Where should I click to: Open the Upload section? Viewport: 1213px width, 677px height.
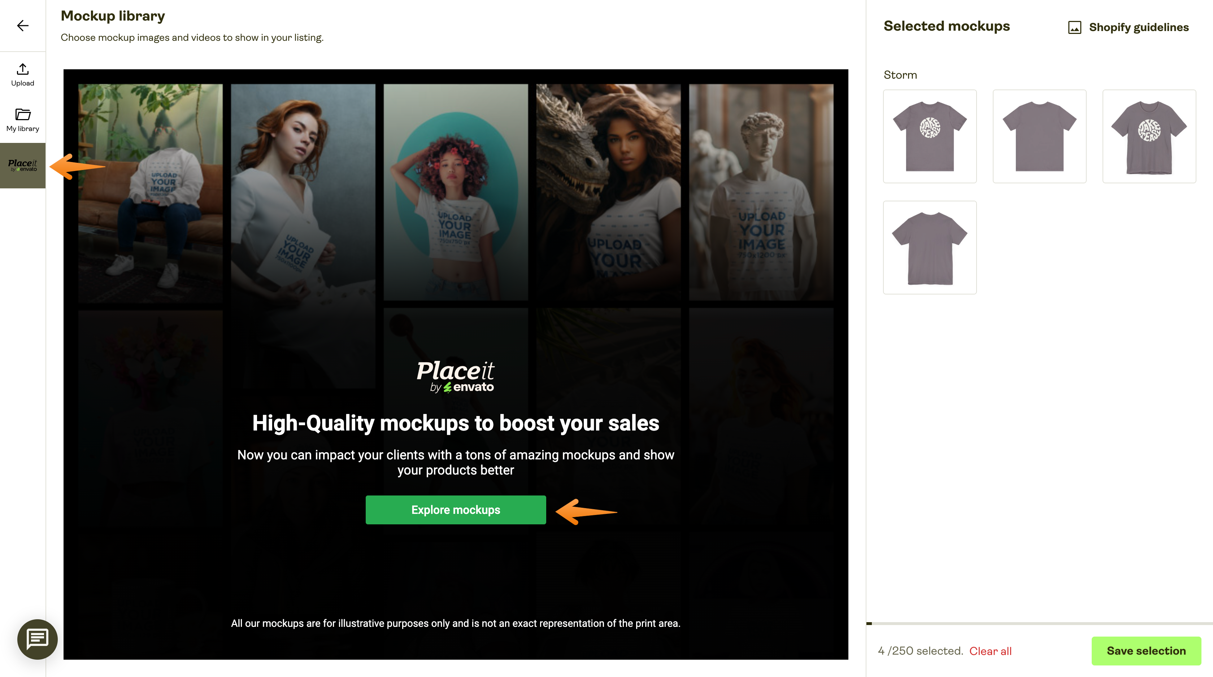click(x=23, y=75)
